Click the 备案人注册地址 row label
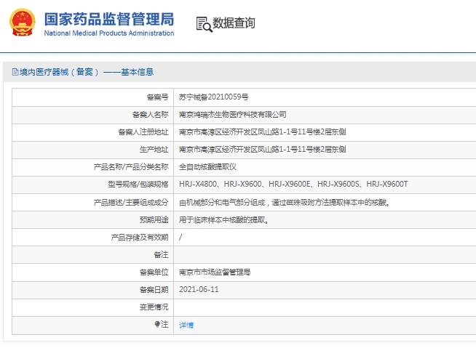The image size is (476, 348). click(143, 132)
